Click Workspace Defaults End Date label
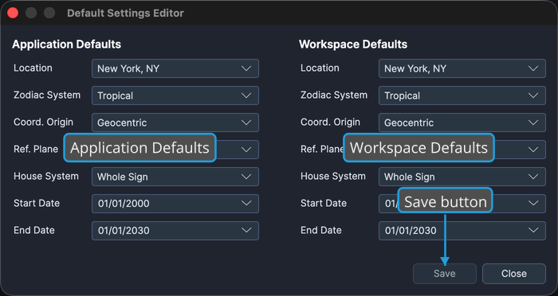The width and height of the screenshot is (558, 296). pos(321,230)
